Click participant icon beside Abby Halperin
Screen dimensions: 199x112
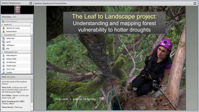pyautogui.click(x=3, y=55)
